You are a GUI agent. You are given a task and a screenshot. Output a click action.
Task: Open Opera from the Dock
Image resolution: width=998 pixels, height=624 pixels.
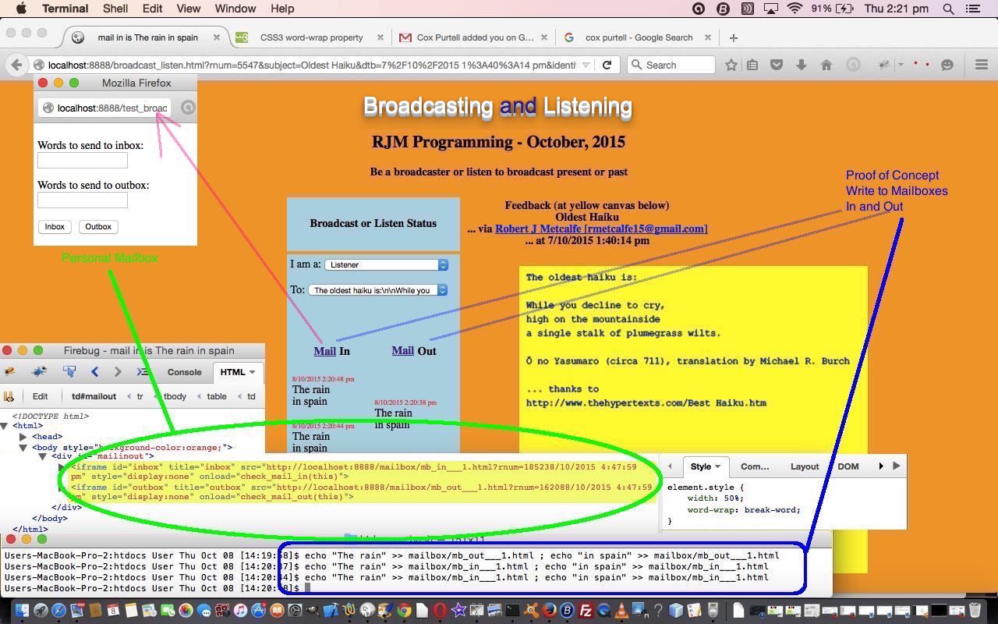pyautogui.click(x=440, y=611)
